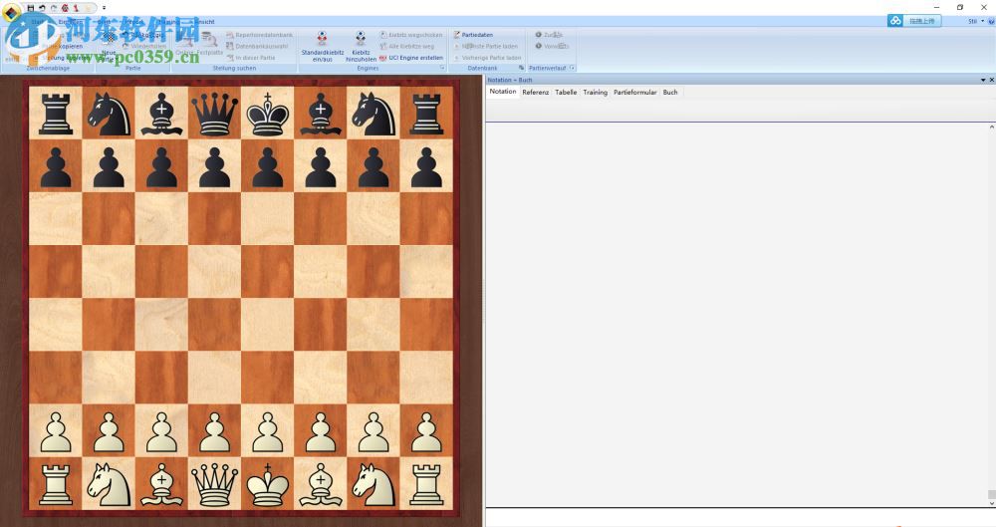Switch to the Buch tab
The width and height of the screenshot is (996, 527).
[x=670, y=93]
